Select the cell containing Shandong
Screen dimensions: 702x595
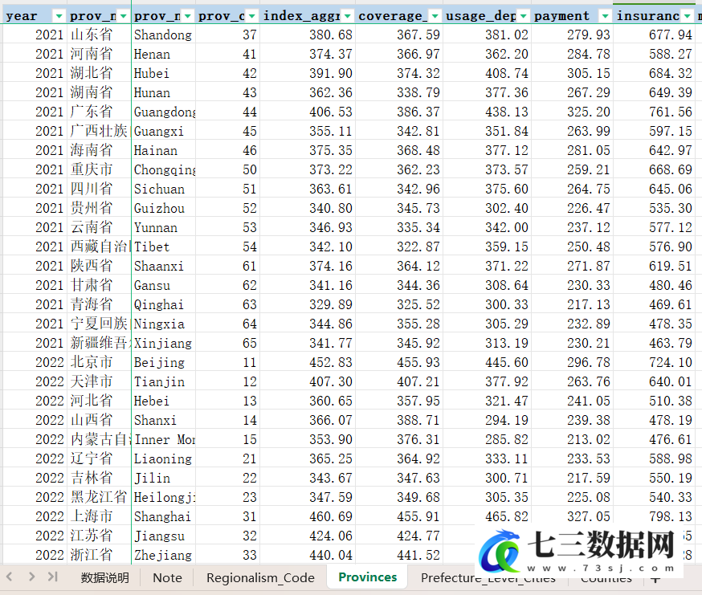(x=163, y=35)
